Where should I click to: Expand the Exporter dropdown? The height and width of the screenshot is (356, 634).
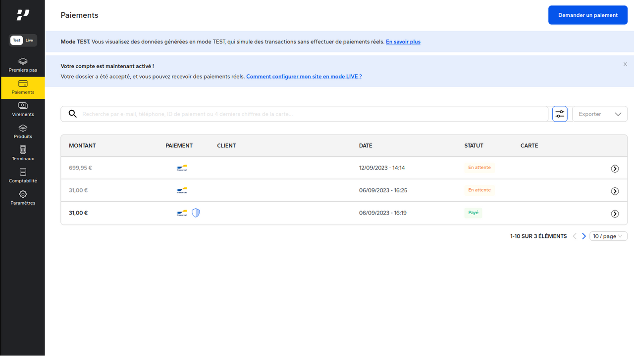(x=600, y=114)
